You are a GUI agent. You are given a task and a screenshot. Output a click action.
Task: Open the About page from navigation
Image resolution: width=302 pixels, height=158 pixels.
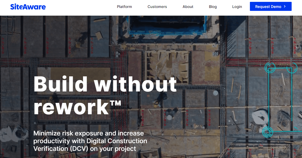click(x=188, y=7)
